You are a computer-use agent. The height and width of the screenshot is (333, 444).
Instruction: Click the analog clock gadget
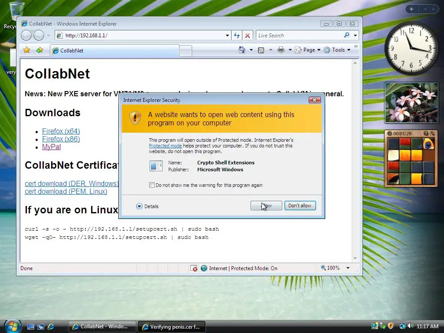[411, 48]
